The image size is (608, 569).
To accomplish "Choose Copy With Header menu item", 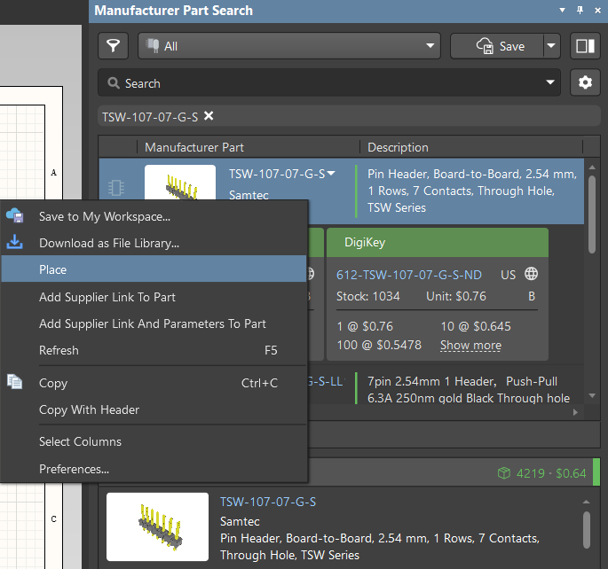I will [x=154, y=409].
